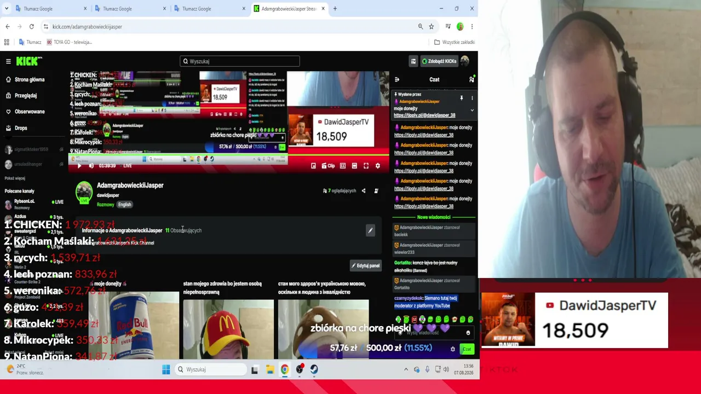Open the Tłumacz bookmark
Screen dimensions: 701x394
pyautogui.click(x=30, y=42)
